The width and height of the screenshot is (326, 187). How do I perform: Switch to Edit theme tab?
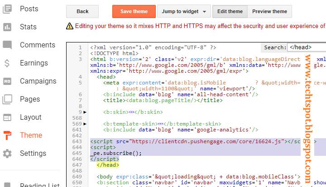pyautogui.click(x=230, y=11)
